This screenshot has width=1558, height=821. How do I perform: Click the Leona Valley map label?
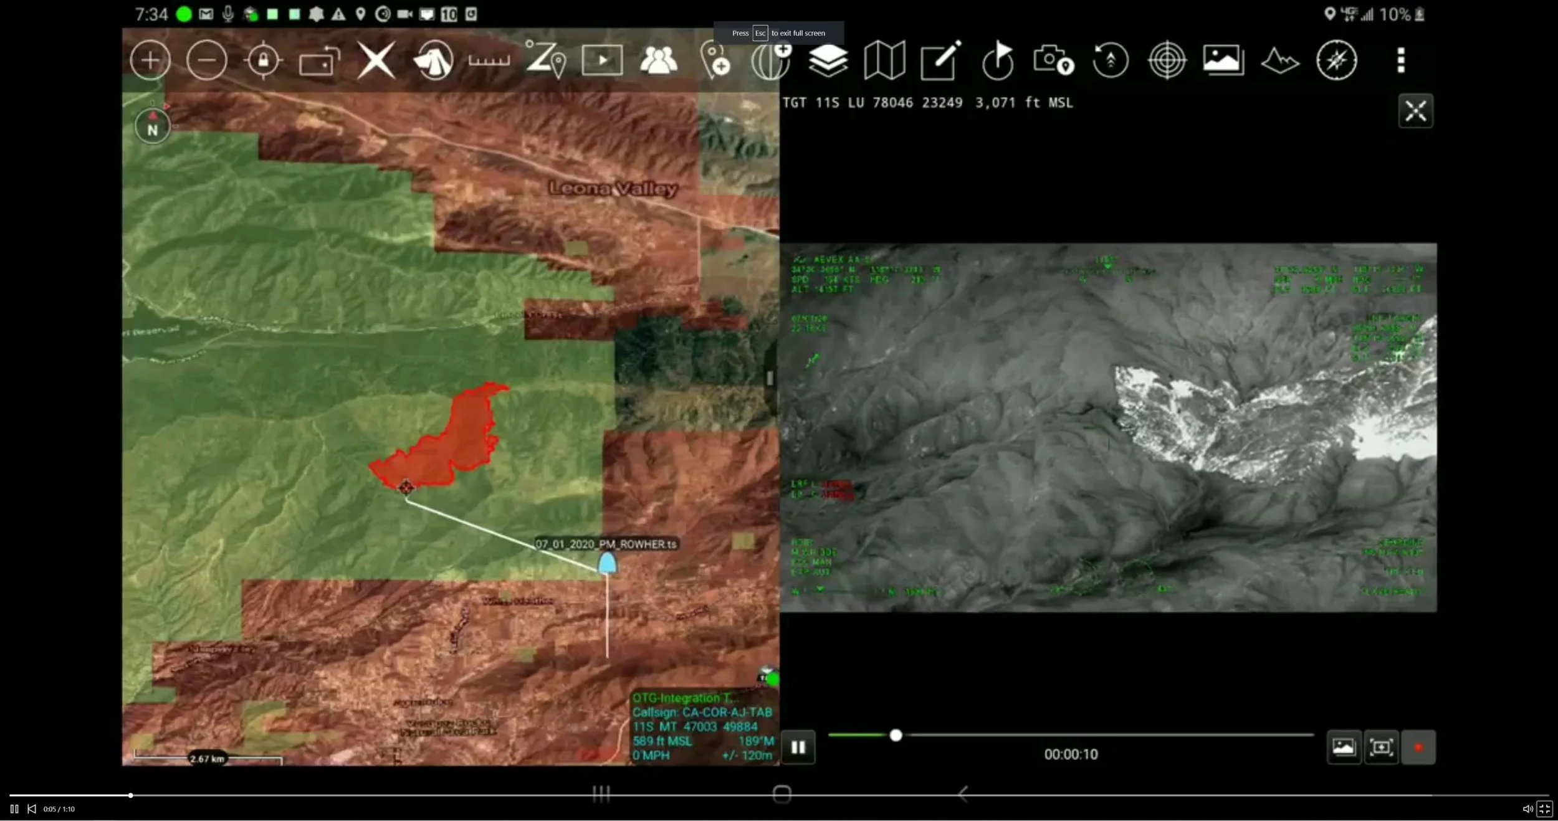[613, 188]
